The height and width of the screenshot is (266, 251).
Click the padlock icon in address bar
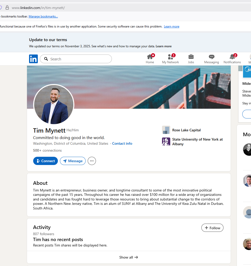click(x=7, y=8)
